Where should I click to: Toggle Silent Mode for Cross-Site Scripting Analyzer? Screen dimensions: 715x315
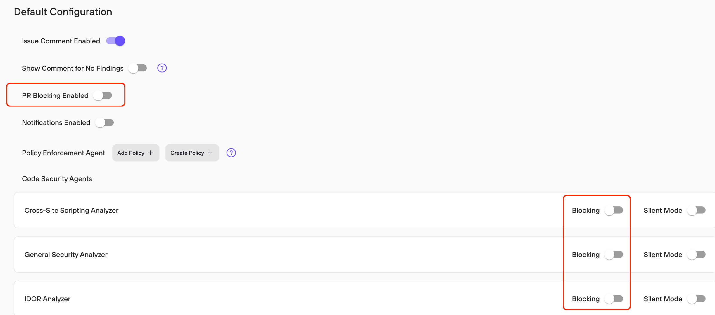pyautogui.click(x=696, y=210)
